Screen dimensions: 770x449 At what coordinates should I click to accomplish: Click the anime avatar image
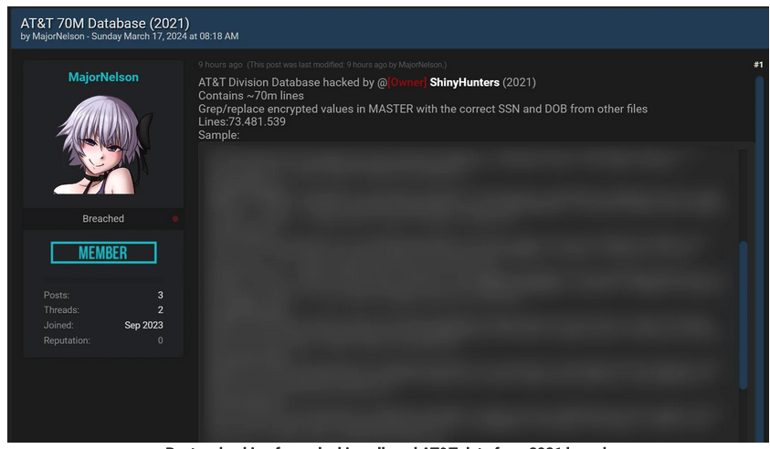[103, 144]
